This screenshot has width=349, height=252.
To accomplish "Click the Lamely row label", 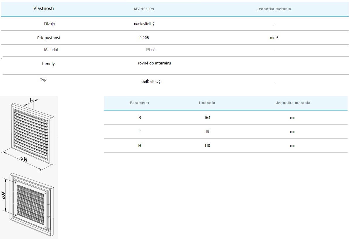I will click(48, 64).
